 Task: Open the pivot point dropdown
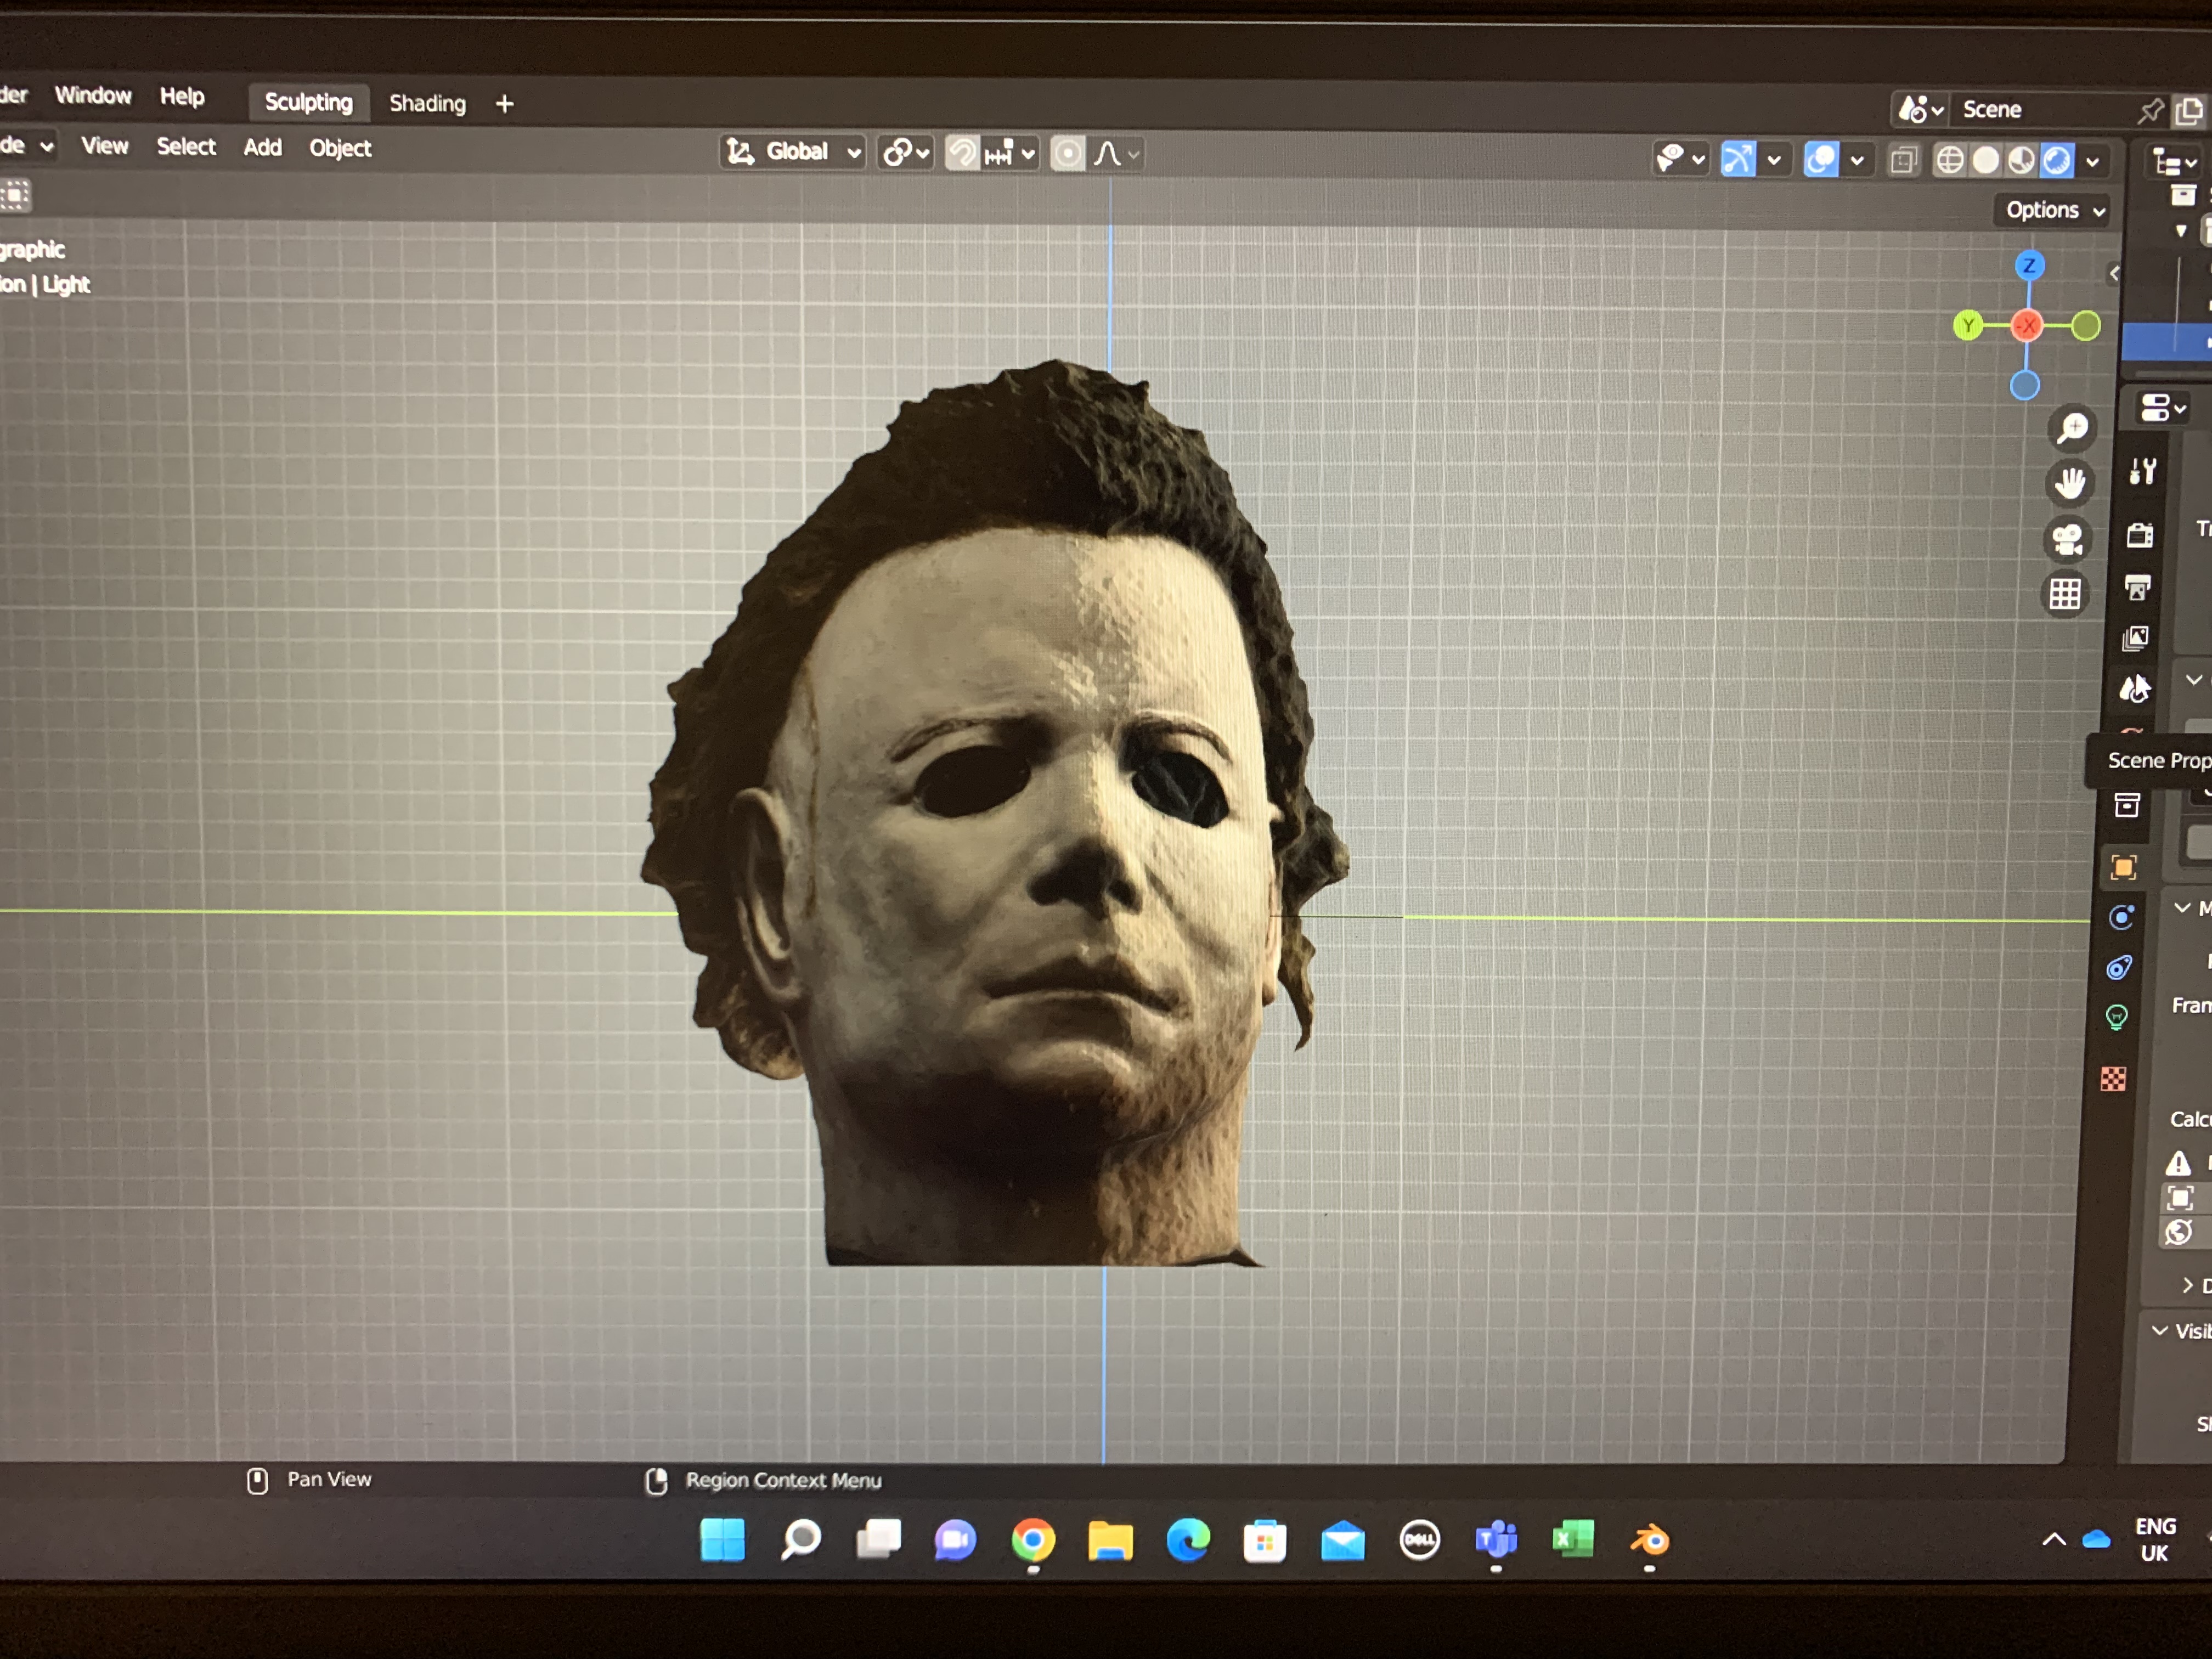coord(906,153)
